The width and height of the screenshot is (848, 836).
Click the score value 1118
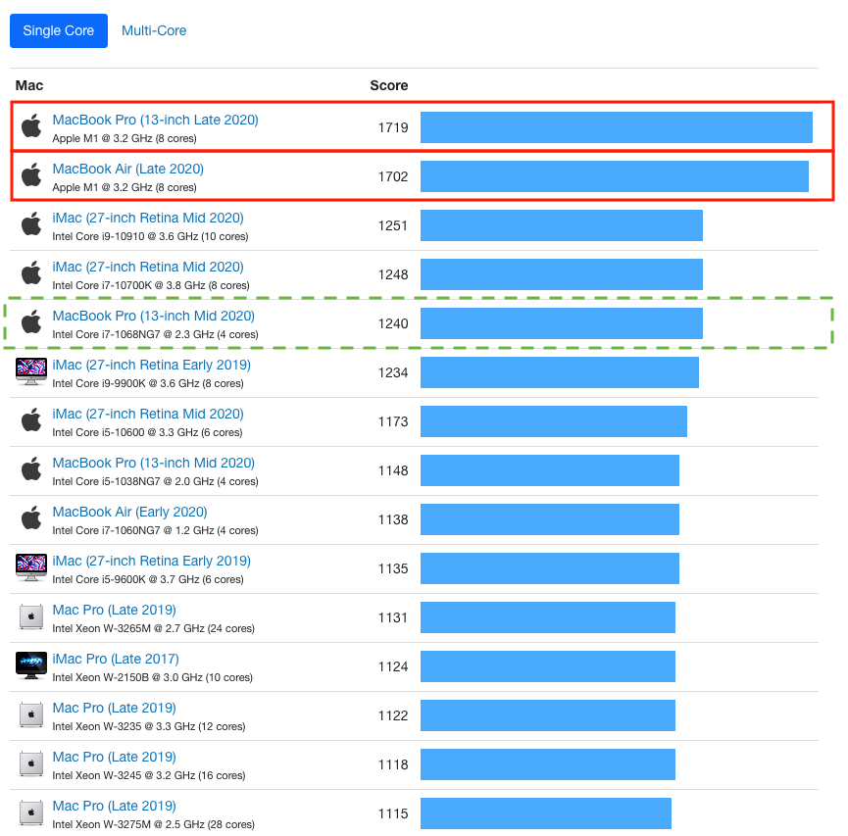click(393, 764)
